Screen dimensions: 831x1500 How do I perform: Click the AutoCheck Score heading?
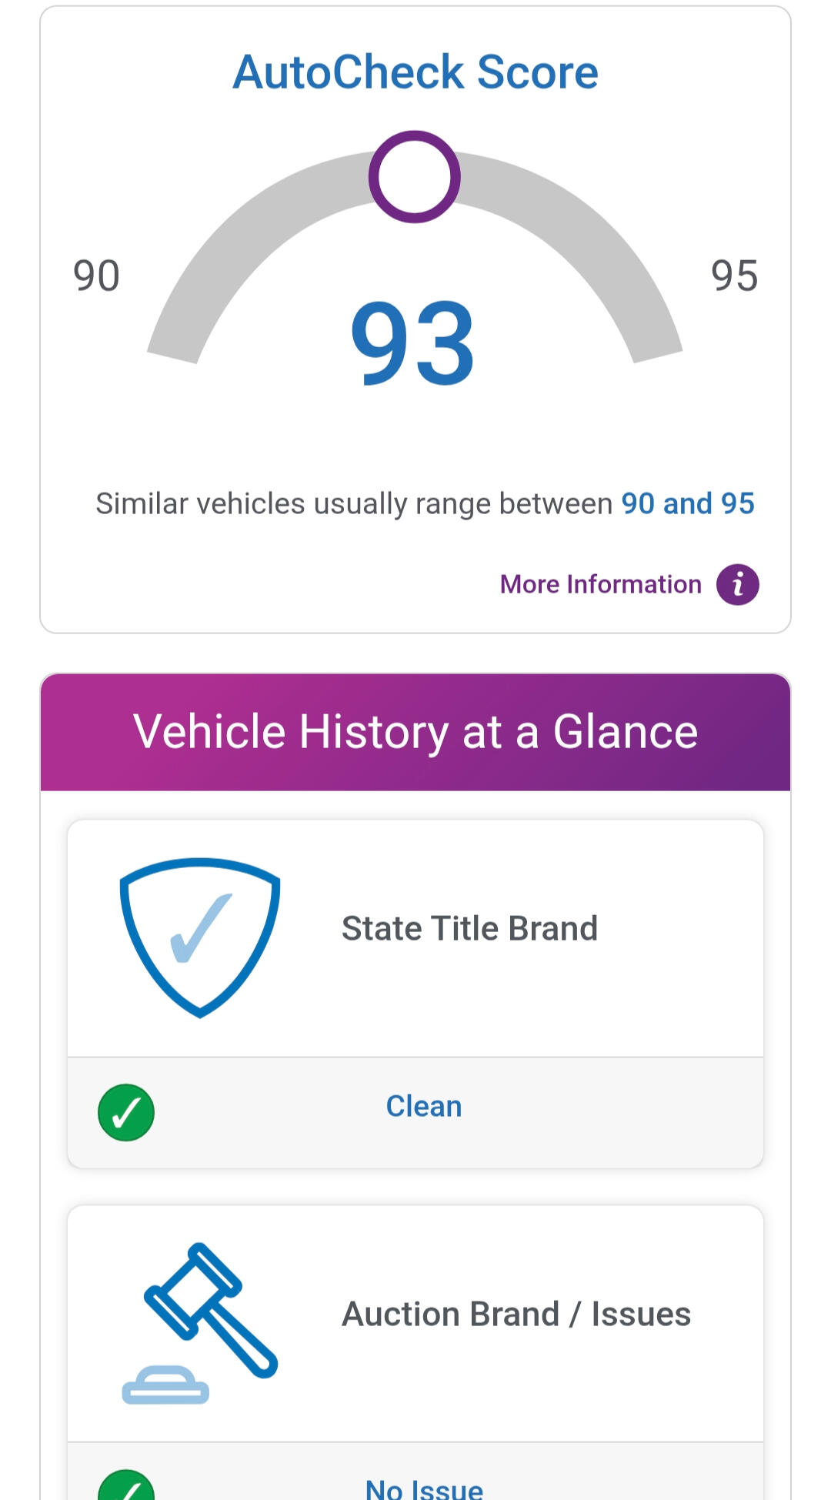pos(415,72)
